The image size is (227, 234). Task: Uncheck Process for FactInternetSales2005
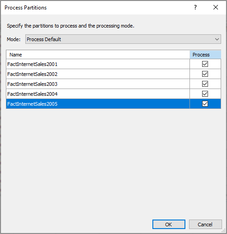pos(205,104)
